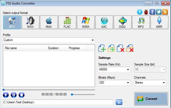Pause playback with the Pause button

pyautogui.click(x=14, y=95)
